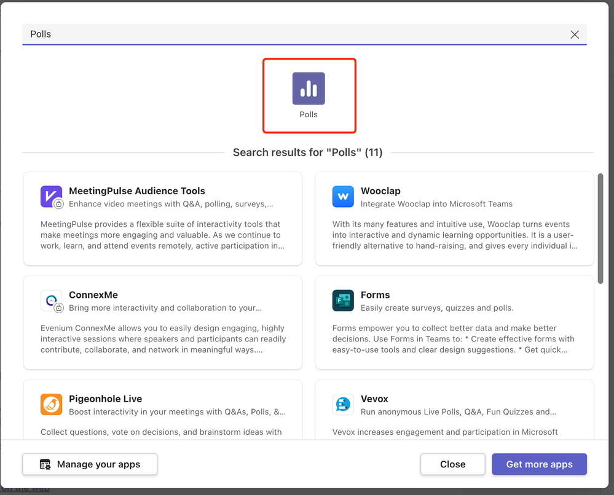Viewport: 614px width, 495px height.
Task: Open the Forms app icon
Action: tap(343, 300)
